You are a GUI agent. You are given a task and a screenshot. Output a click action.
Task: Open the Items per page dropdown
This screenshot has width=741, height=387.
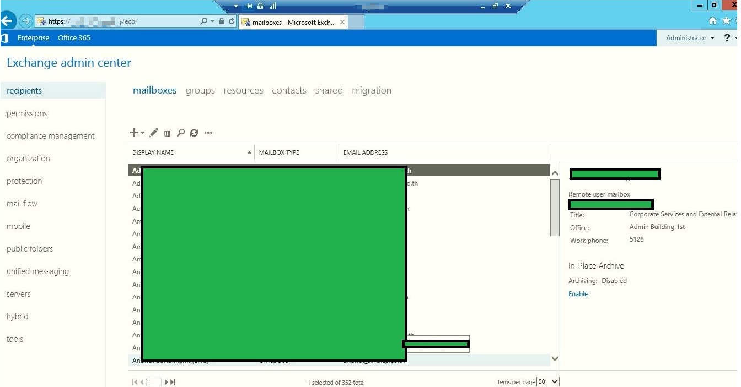[548, 381]
